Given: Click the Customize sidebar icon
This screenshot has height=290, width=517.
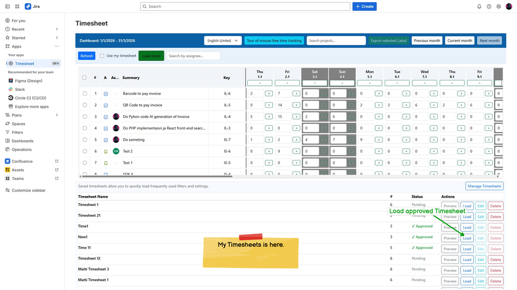Looking at the screenshot, I should [7, 190].
